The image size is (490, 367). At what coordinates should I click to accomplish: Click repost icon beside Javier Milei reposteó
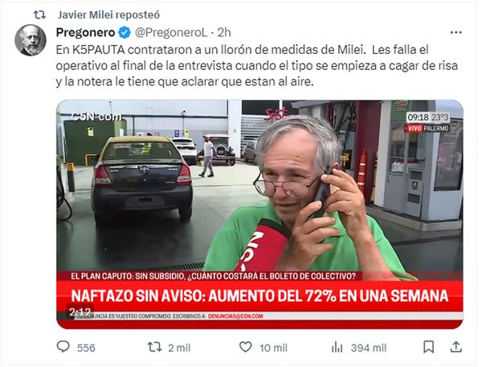pos(39,14)
